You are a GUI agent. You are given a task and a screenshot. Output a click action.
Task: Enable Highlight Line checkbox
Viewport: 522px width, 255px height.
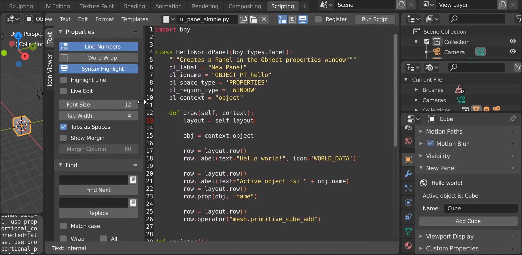tap(63, 80)
